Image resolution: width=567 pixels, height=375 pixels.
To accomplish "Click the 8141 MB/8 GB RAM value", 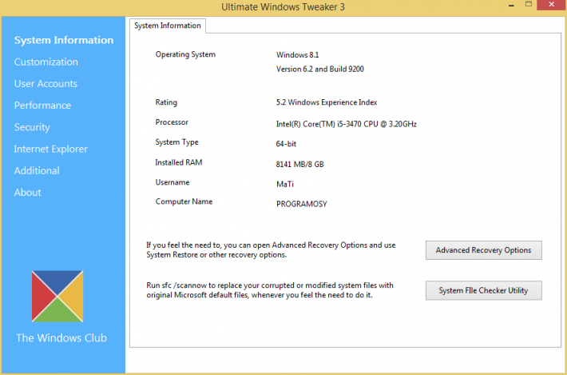I will [299, 165].
